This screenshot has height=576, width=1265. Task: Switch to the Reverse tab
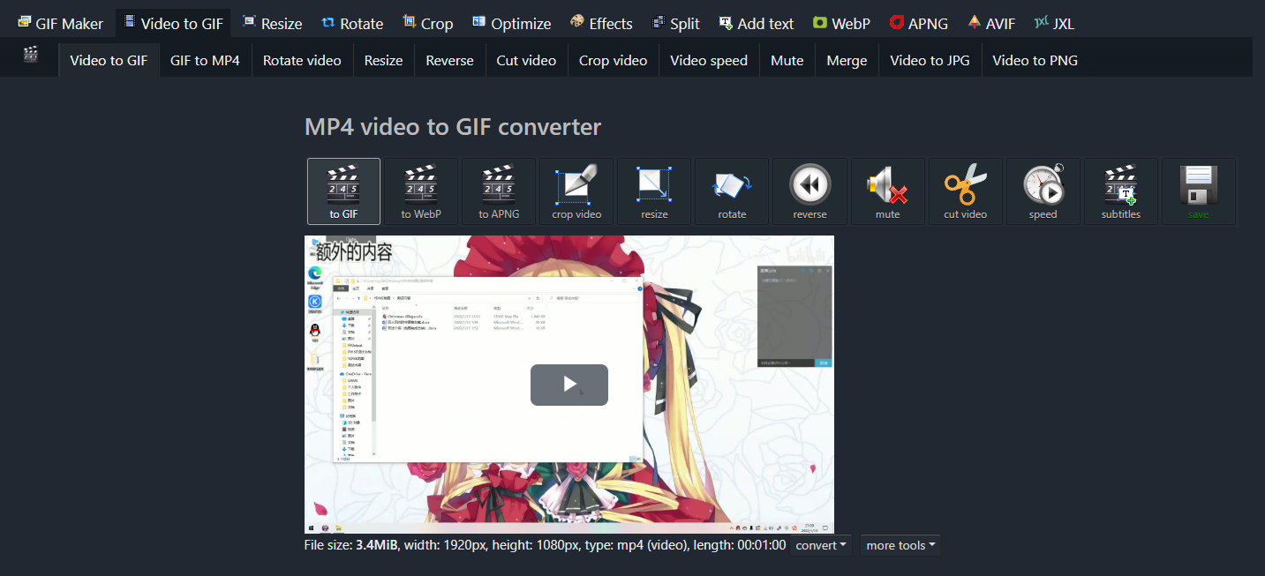pyautogui.click(x=449, y=60)
